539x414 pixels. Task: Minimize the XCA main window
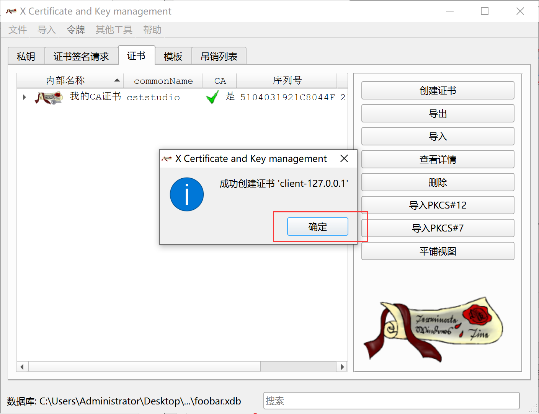[450, 11]
